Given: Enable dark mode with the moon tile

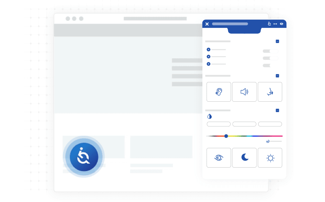Looking at the screenshot, I should coord(244,158).
